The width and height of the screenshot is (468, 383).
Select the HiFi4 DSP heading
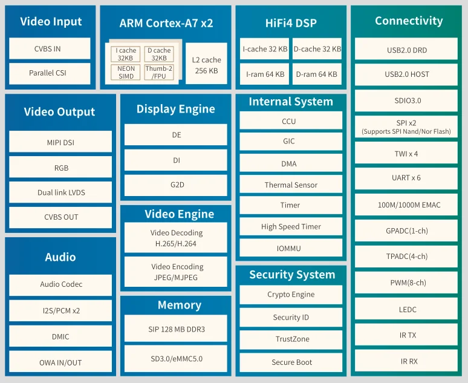pos(291,24)
